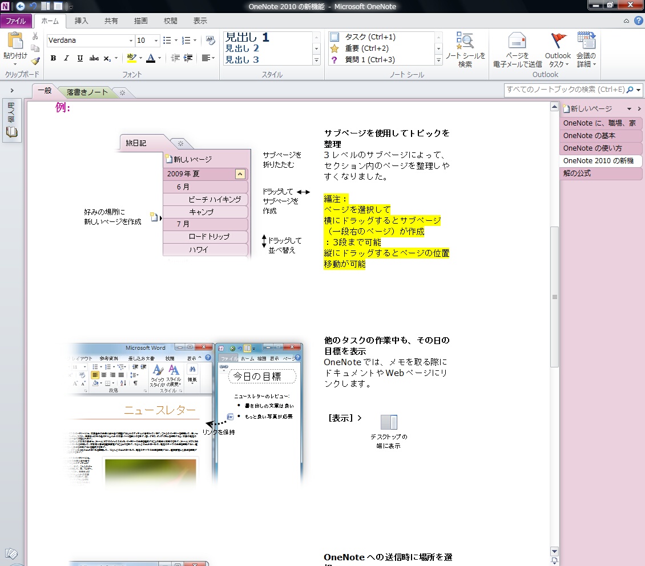Image resolution: width=645 pixels, height=566 pixels.
Task: Open the font size 10 dropdown
Action: pos(156,41)
